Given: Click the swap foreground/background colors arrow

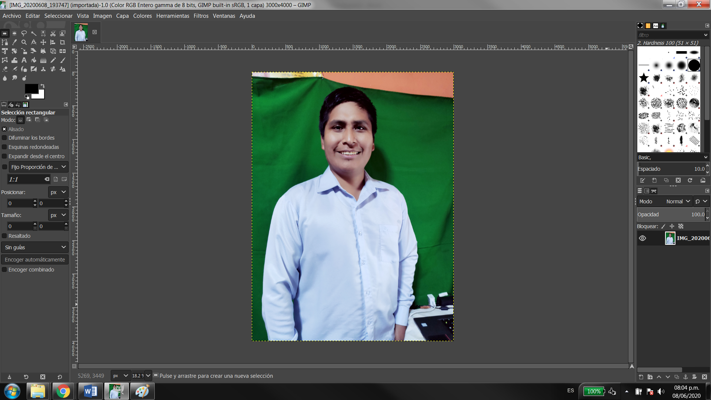Looking at the screenshot, I should pyautogui.click(x=43, y=86).
